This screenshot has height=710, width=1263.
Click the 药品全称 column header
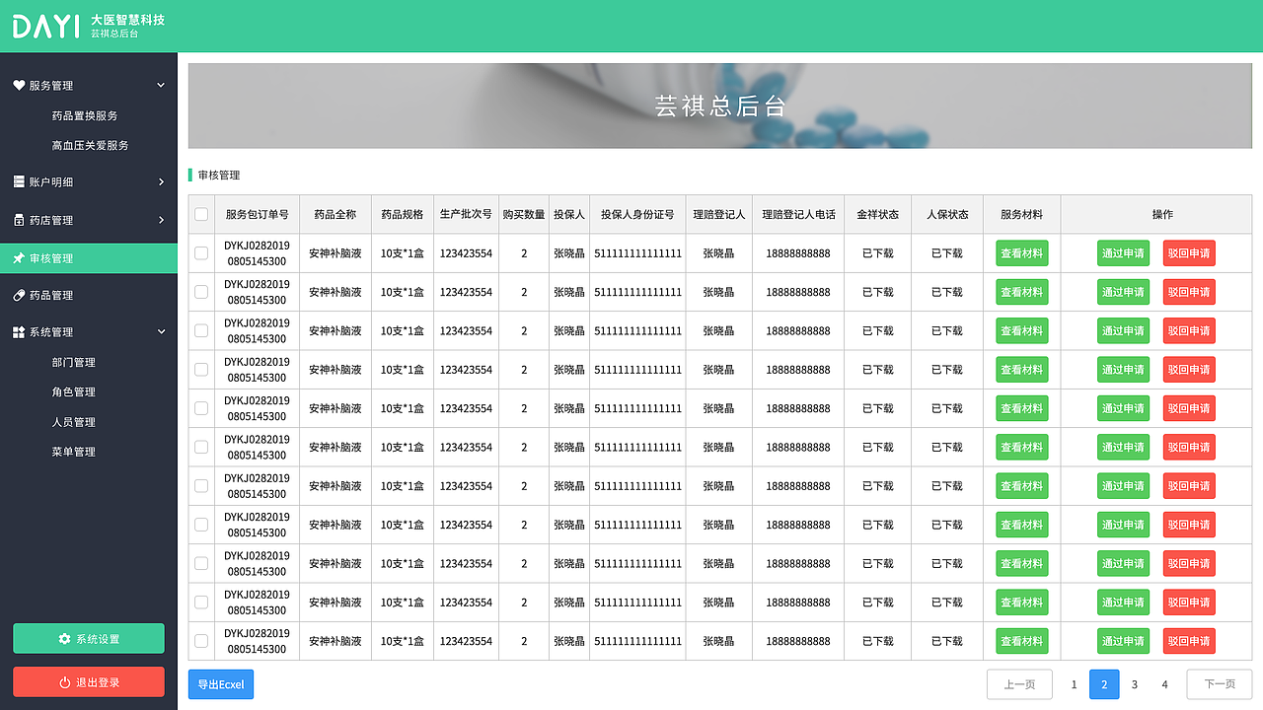335,214
